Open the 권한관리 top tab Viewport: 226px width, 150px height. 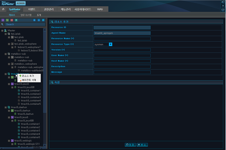(49, 9)
